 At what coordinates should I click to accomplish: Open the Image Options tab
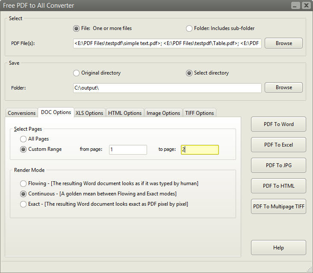click(x=163, y=113)
